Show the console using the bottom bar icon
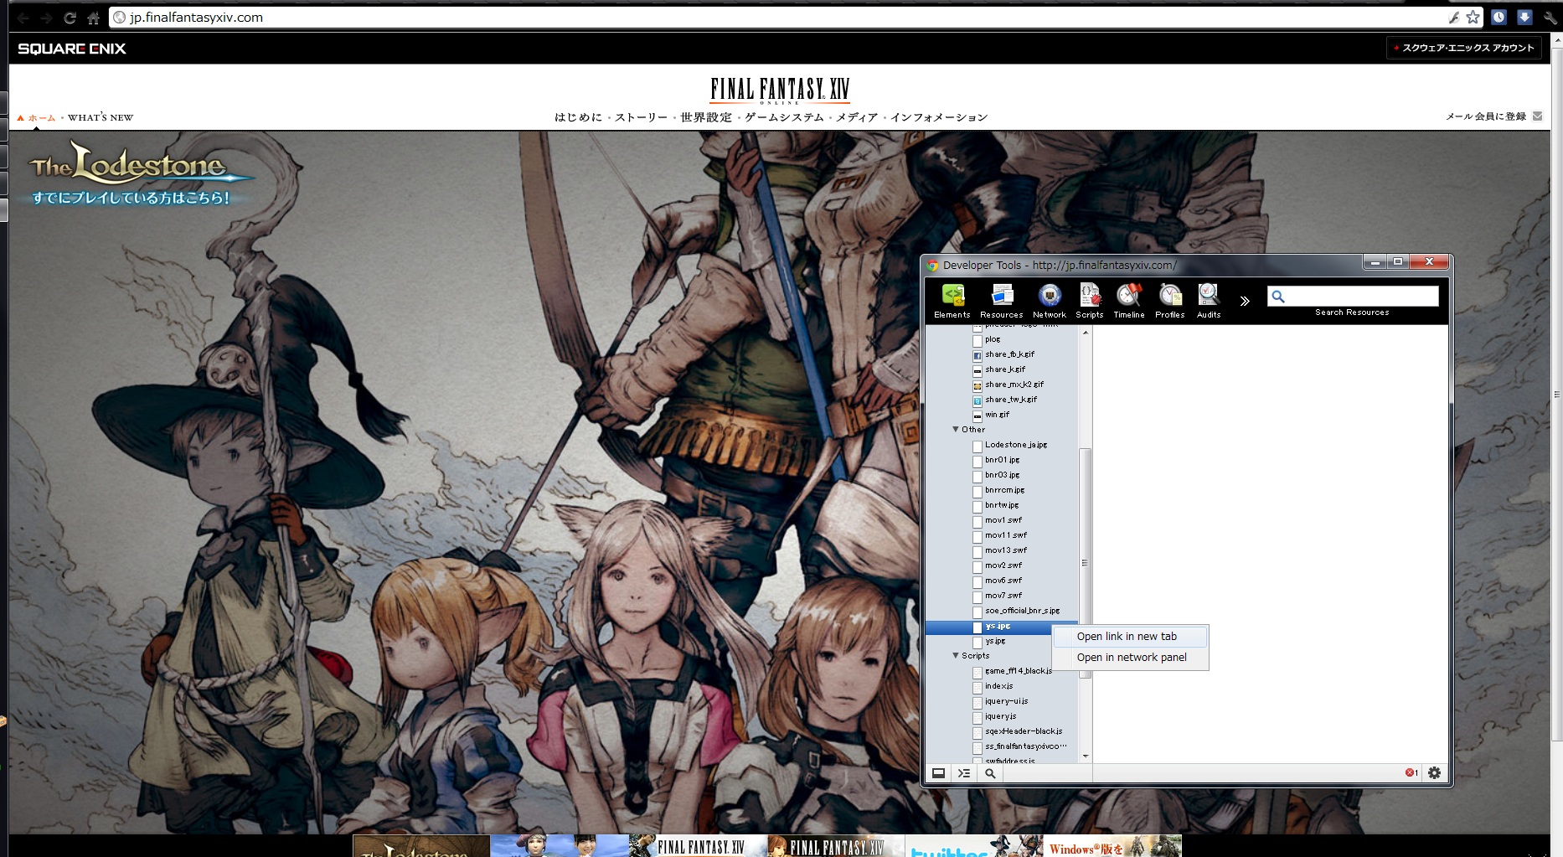 964,773
